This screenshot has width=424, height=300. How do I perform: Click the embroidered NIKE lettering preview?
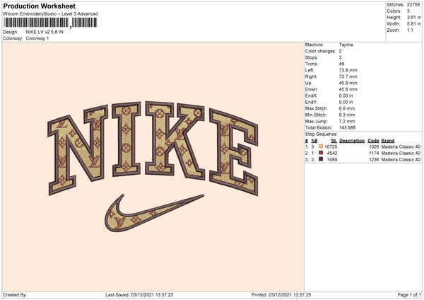(153, 148)
